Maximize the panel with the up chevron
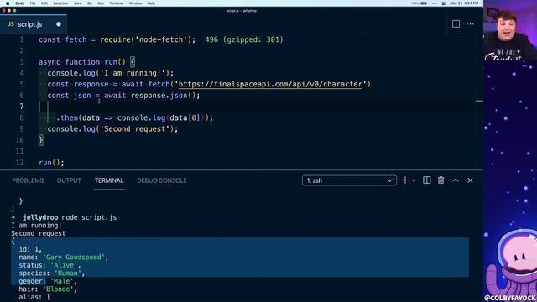Screen dimensions: 537x302 point(456,180)
